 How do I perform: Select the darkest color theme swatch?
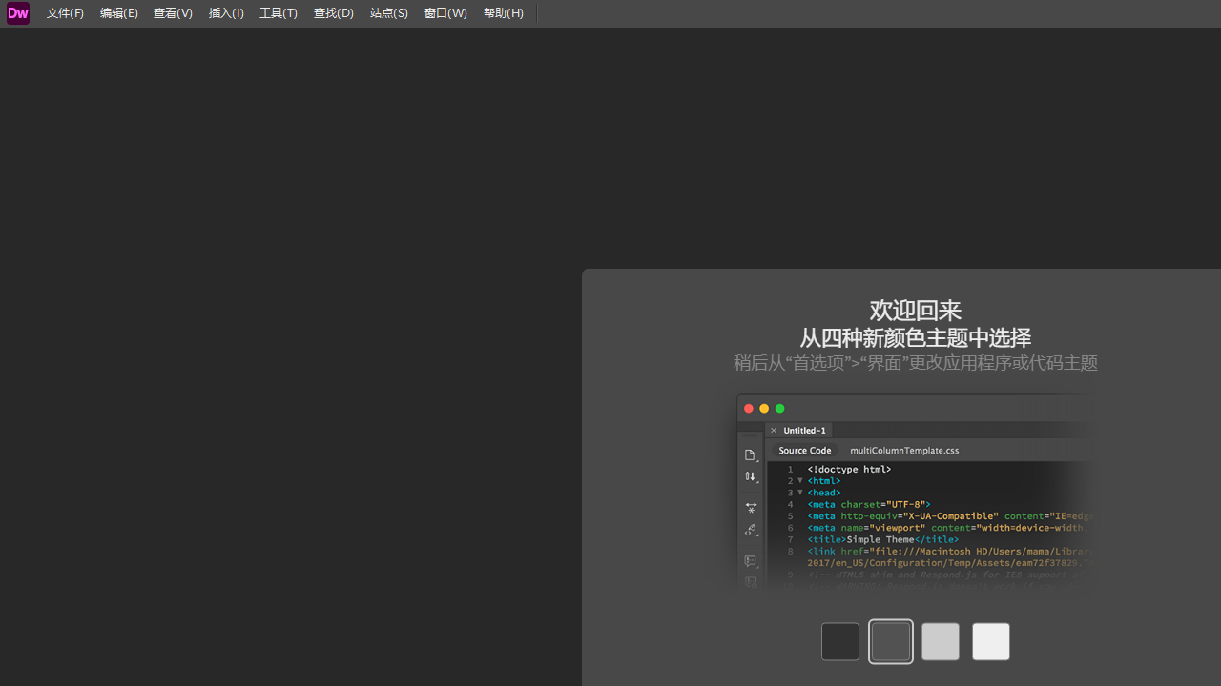839,641
